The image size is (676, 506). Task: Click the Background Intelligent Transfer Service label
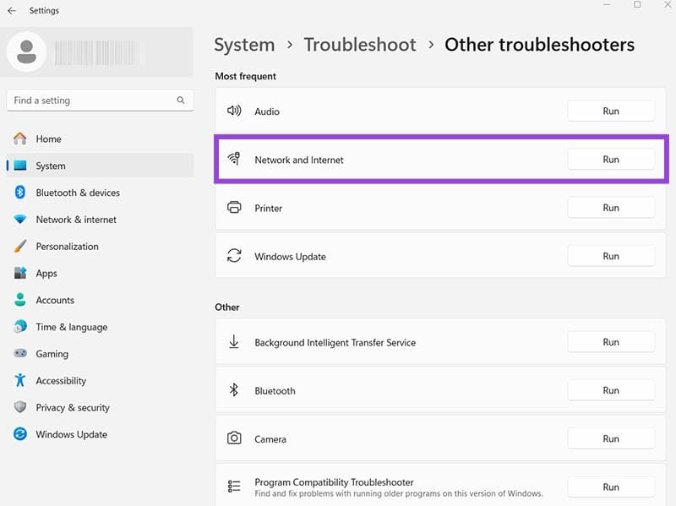pos(335,342)
